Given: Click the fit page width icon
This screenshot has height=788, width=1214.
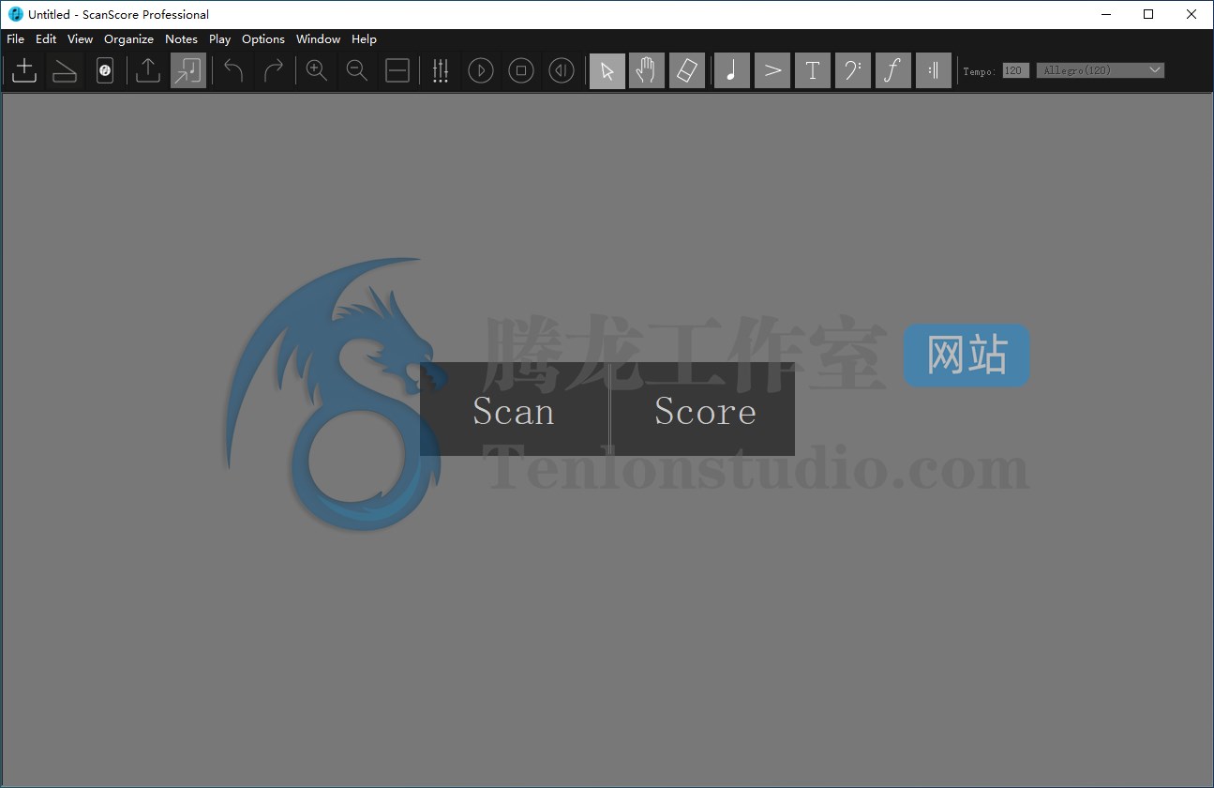Looking at the screenshot, I should (x=397, y=71).
